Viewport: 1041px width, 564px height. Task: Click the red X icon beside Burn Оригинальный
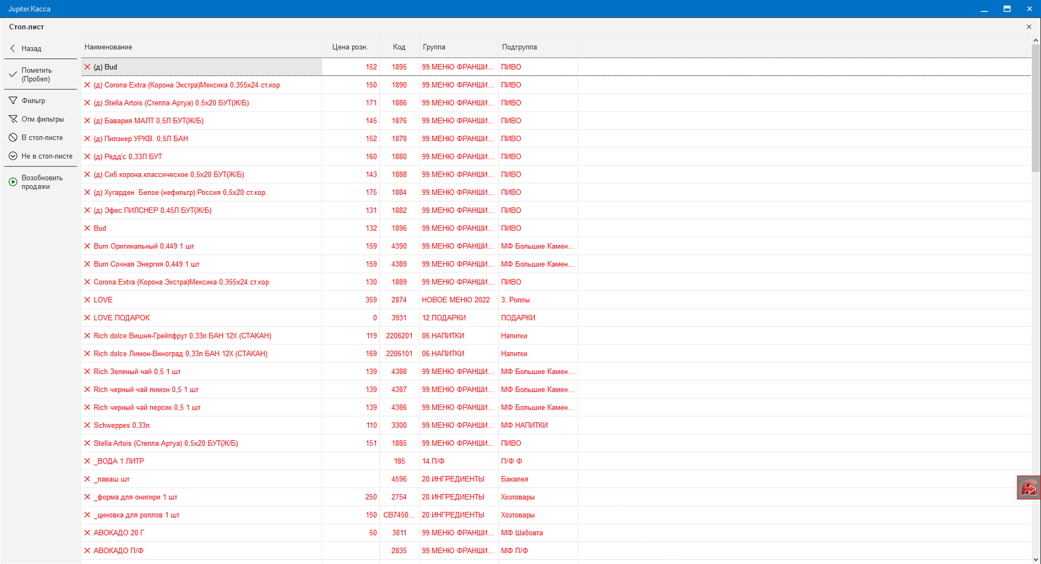coord(87,246)
